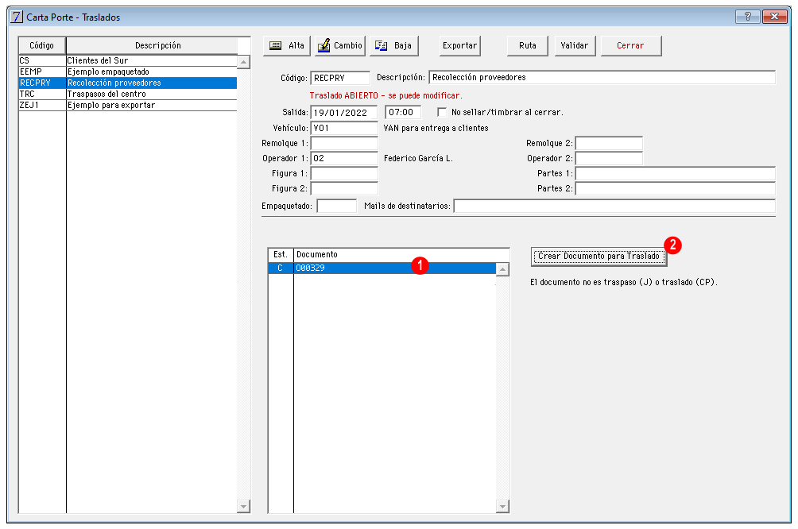Click the Cambio edit button
Image resolution: width=798 pixels, height=529 pixels.
340,46
